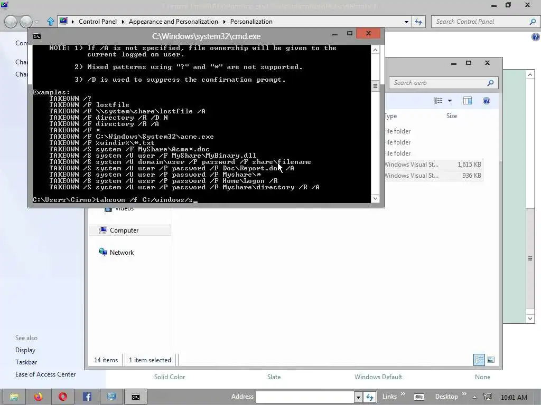This screenshot has height=405, width=541.
Task: Open the taskbar Address dropdown arrow
Action: 358,397
